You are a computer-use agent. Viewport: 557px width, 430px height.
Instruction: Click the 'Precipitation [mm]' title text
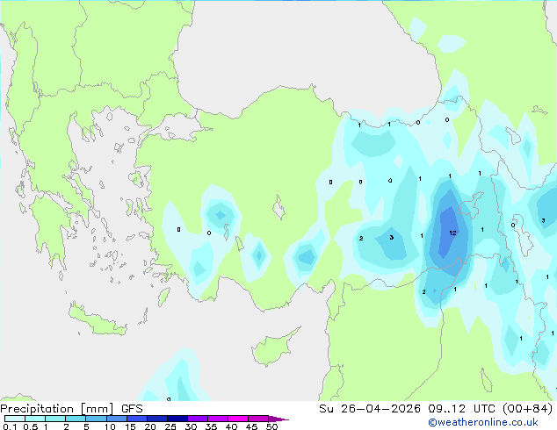click(57, 409)
